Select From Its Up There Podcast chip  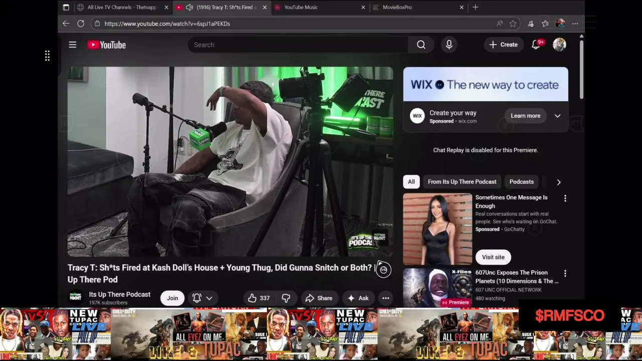(462, 182)
